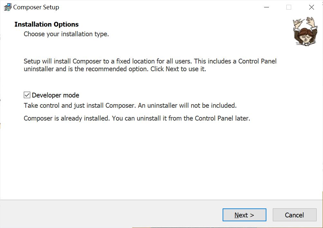The width and height of the screenshot is (323, 228).
Task: Uncheck the Developer mode checkbox
Action: tap(27, 95)
